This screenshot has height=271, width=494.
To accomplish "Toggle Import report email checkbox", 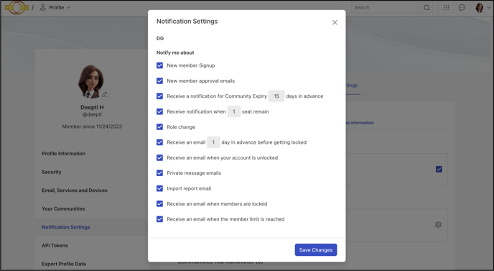I will tap(159, 188).
